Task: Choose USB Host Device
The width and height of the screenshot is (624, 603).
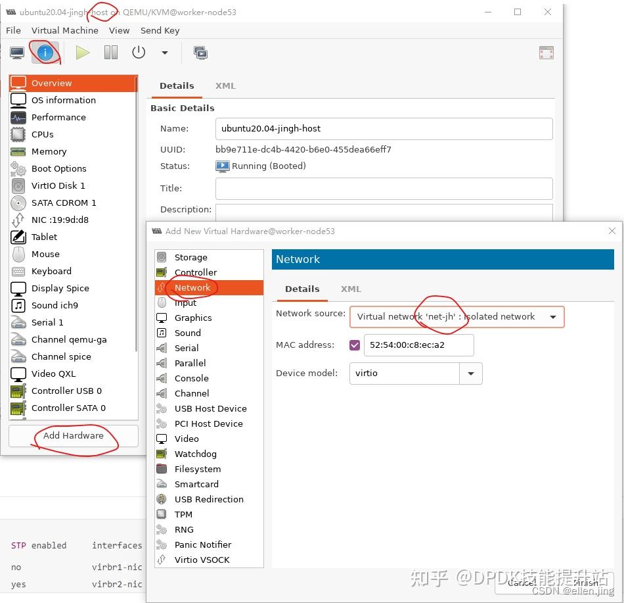Action: tap(209, 409)
